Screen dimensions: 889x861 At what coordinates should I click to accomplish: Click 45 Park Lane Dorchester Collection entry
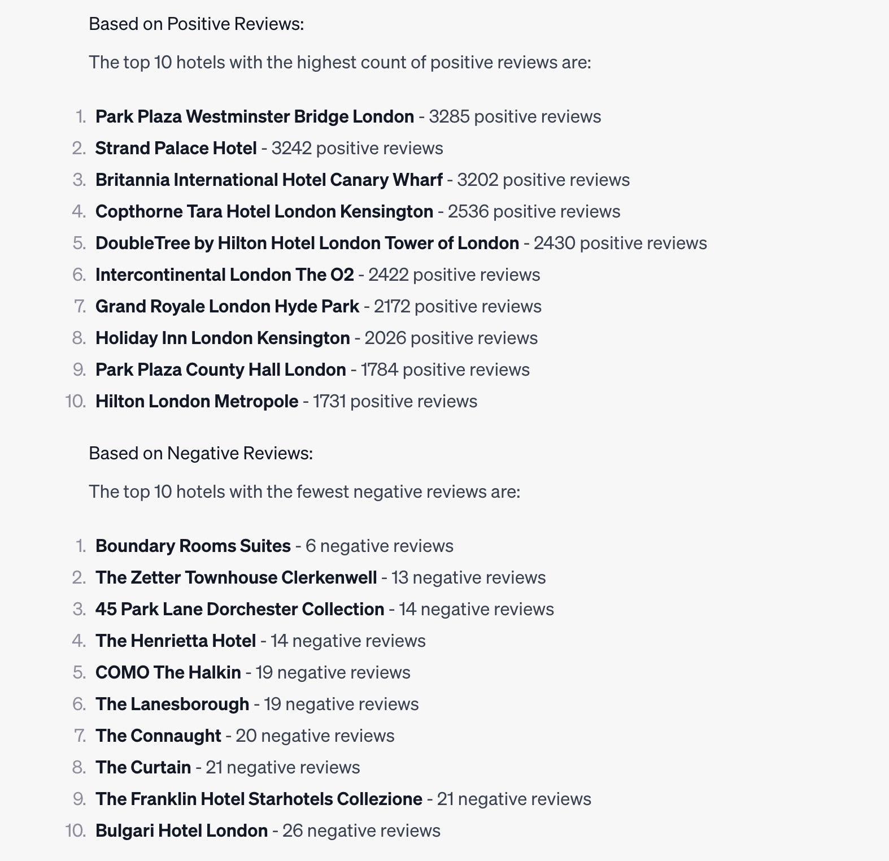click(x=240, y=609)
